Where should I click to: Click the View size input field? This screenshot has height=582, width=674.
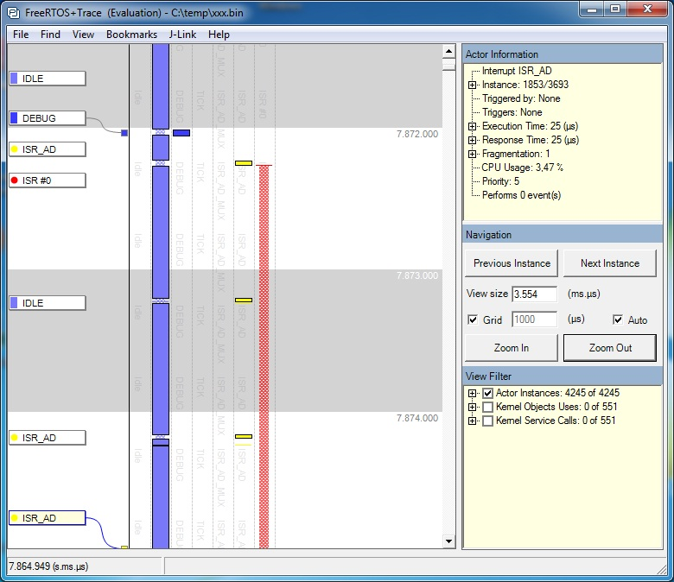pyautogui.click(x=534, y=294)
